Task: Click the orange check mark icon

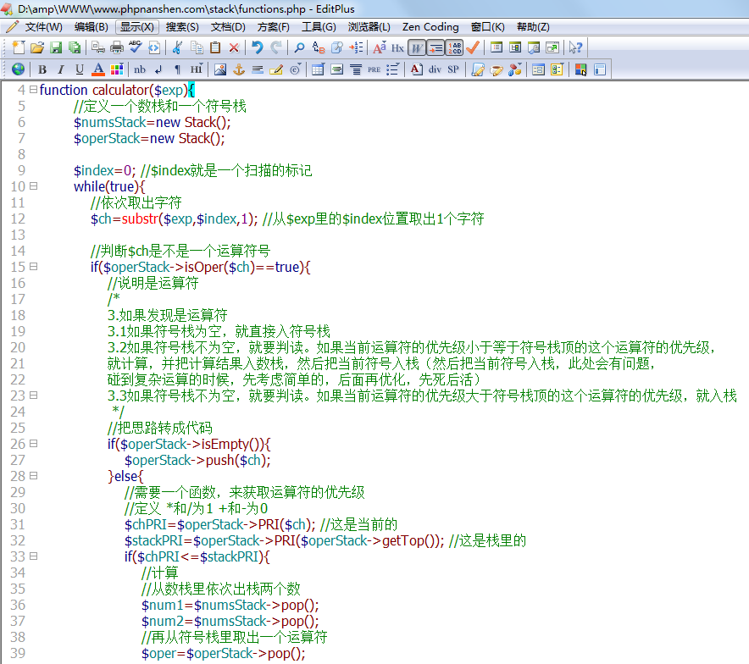Action: 473,47
